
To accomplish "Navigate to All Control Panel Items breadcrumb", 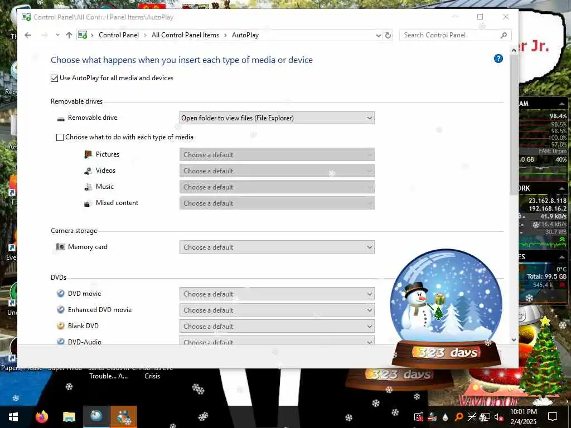I will pyautogui.click(x=185, y=35).
